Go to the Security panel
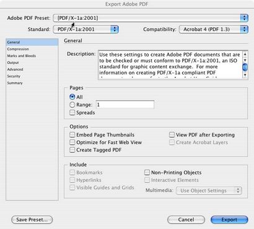Viewport: 254px width, 229px height. pos(14,76)
